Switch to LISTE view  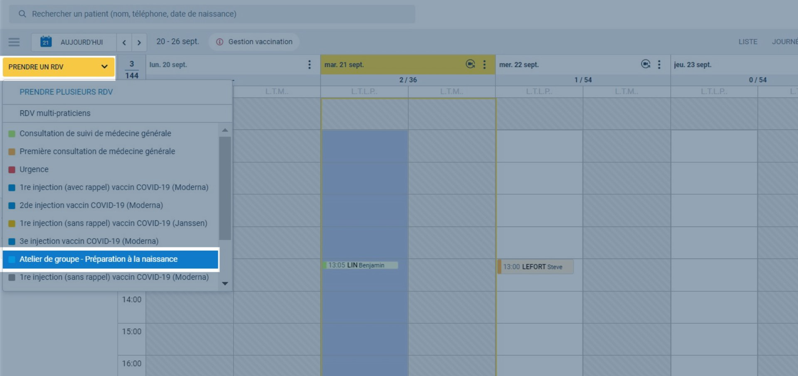click(748, 42)
